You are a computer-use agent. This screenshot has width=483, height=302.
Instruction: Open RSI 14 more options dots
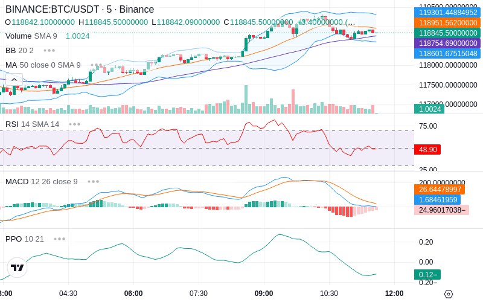74,124
